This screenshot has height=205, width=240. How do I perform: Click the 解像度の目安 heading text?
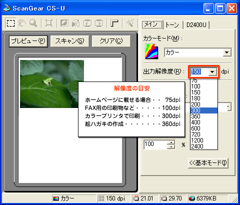coord(132,88)
